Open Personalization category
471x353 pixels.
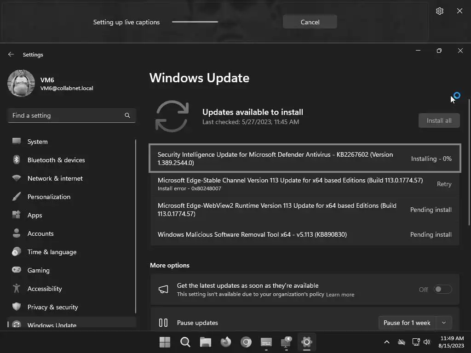point(71,197)
